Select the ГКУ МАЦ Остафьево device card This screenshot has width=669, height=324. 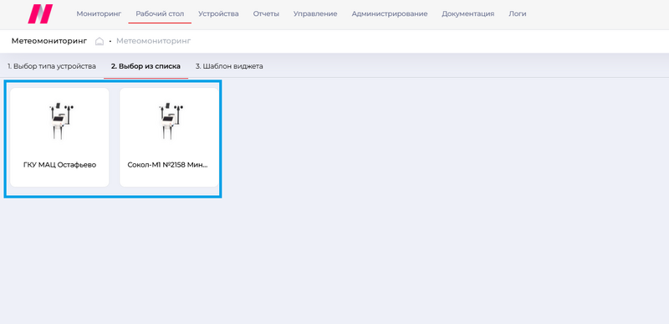coord(59,137)
